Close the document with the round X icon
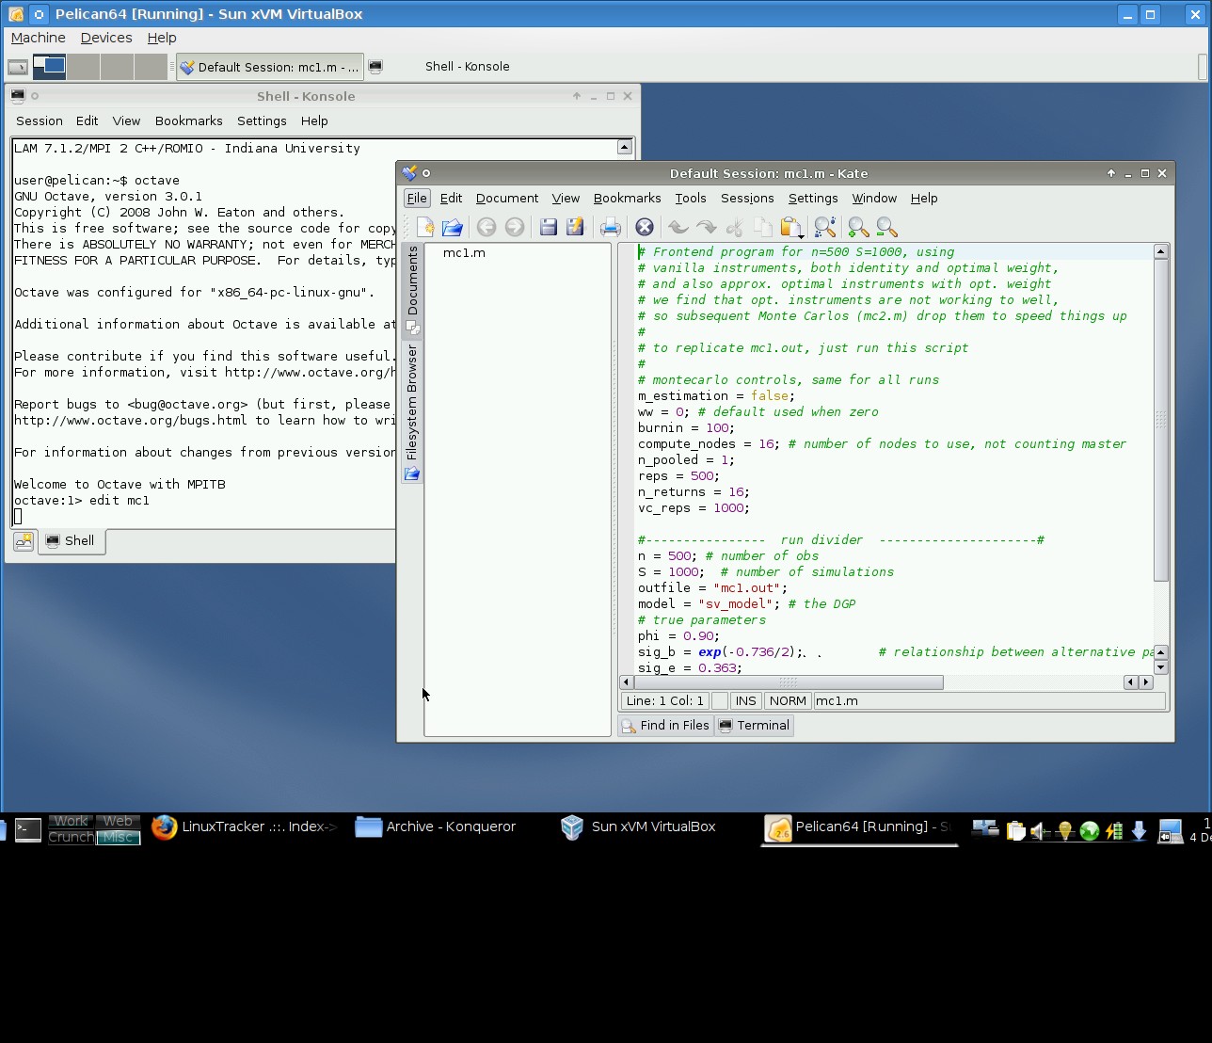 [645, 227]
